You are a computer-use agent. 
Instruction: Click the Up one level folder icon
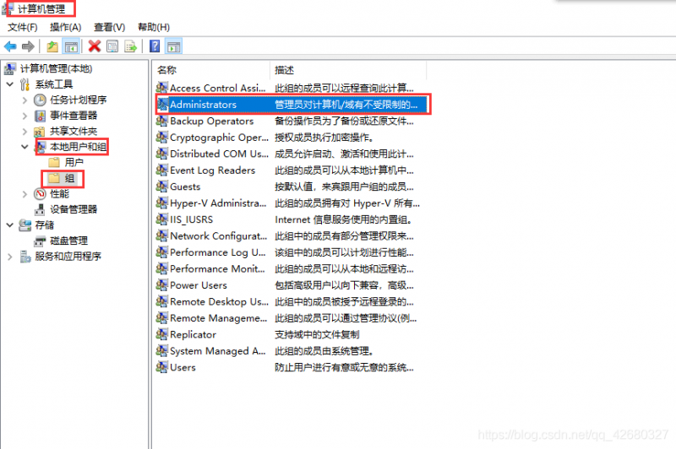pyautogui.click(x=53, y=46)
